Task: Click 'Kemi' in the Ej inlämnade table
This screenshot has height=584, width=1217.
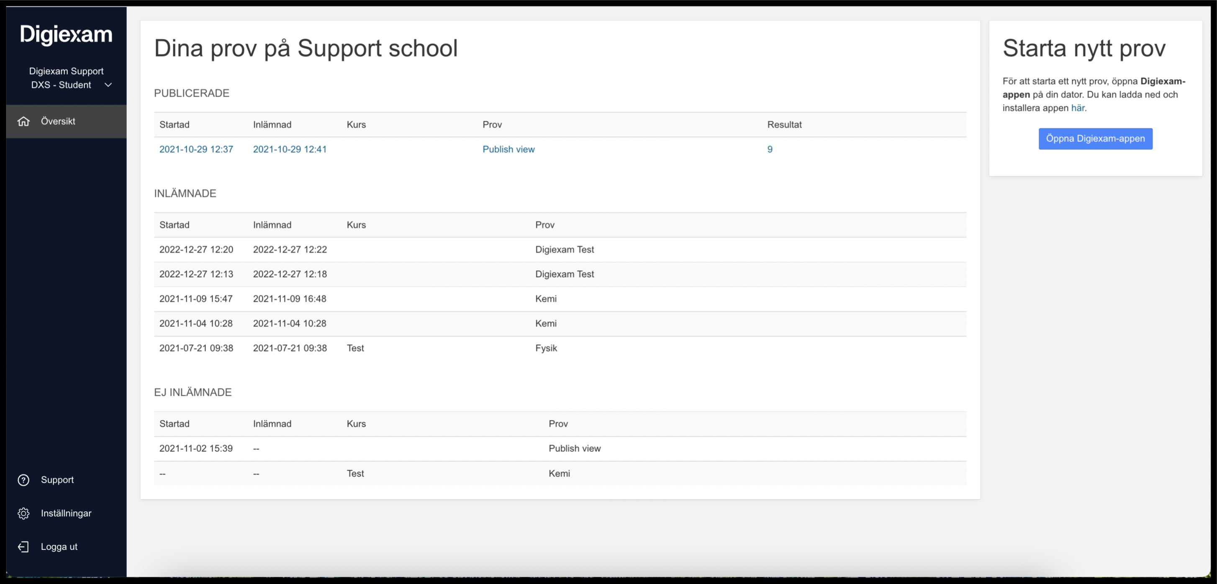Action: click(x=559, y=474)
